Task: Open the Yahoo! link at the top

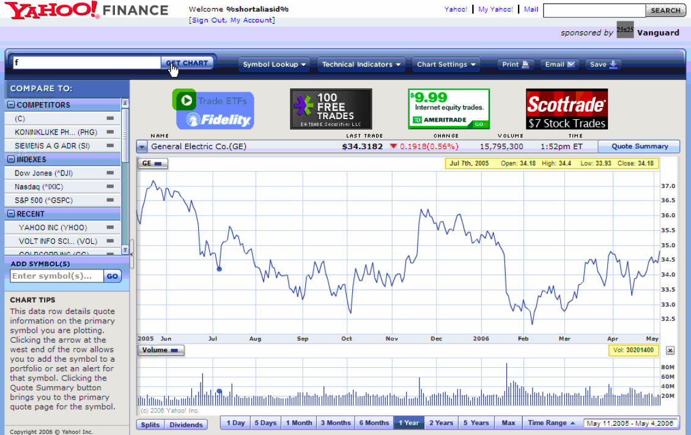Action: 456,9
